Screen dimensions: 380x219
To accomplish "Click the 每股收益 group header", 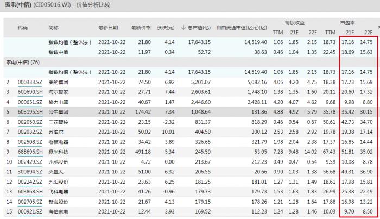I will pyautogui.click(x=295, y=23).
